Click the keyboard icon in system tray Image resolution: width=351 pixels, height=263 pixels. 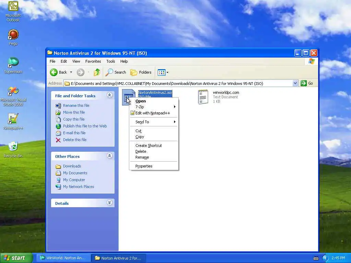point(316,258)
